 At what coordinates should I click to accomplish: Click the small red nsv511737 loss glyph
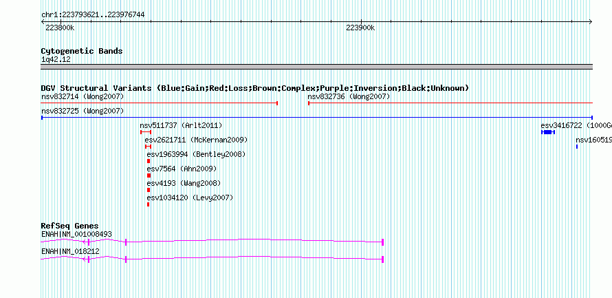[146, 132]
